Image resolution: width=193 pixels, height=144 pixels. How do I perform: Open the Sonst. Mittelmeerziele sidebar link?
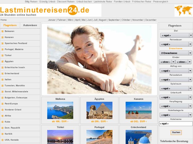16,91
